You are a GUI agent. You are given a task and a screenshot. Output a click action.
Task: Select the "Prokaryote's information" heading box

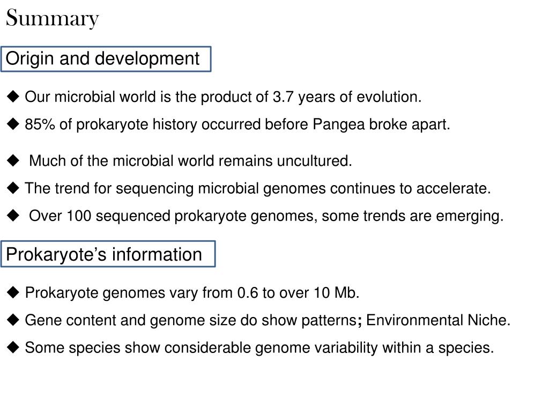click(108, 254)
